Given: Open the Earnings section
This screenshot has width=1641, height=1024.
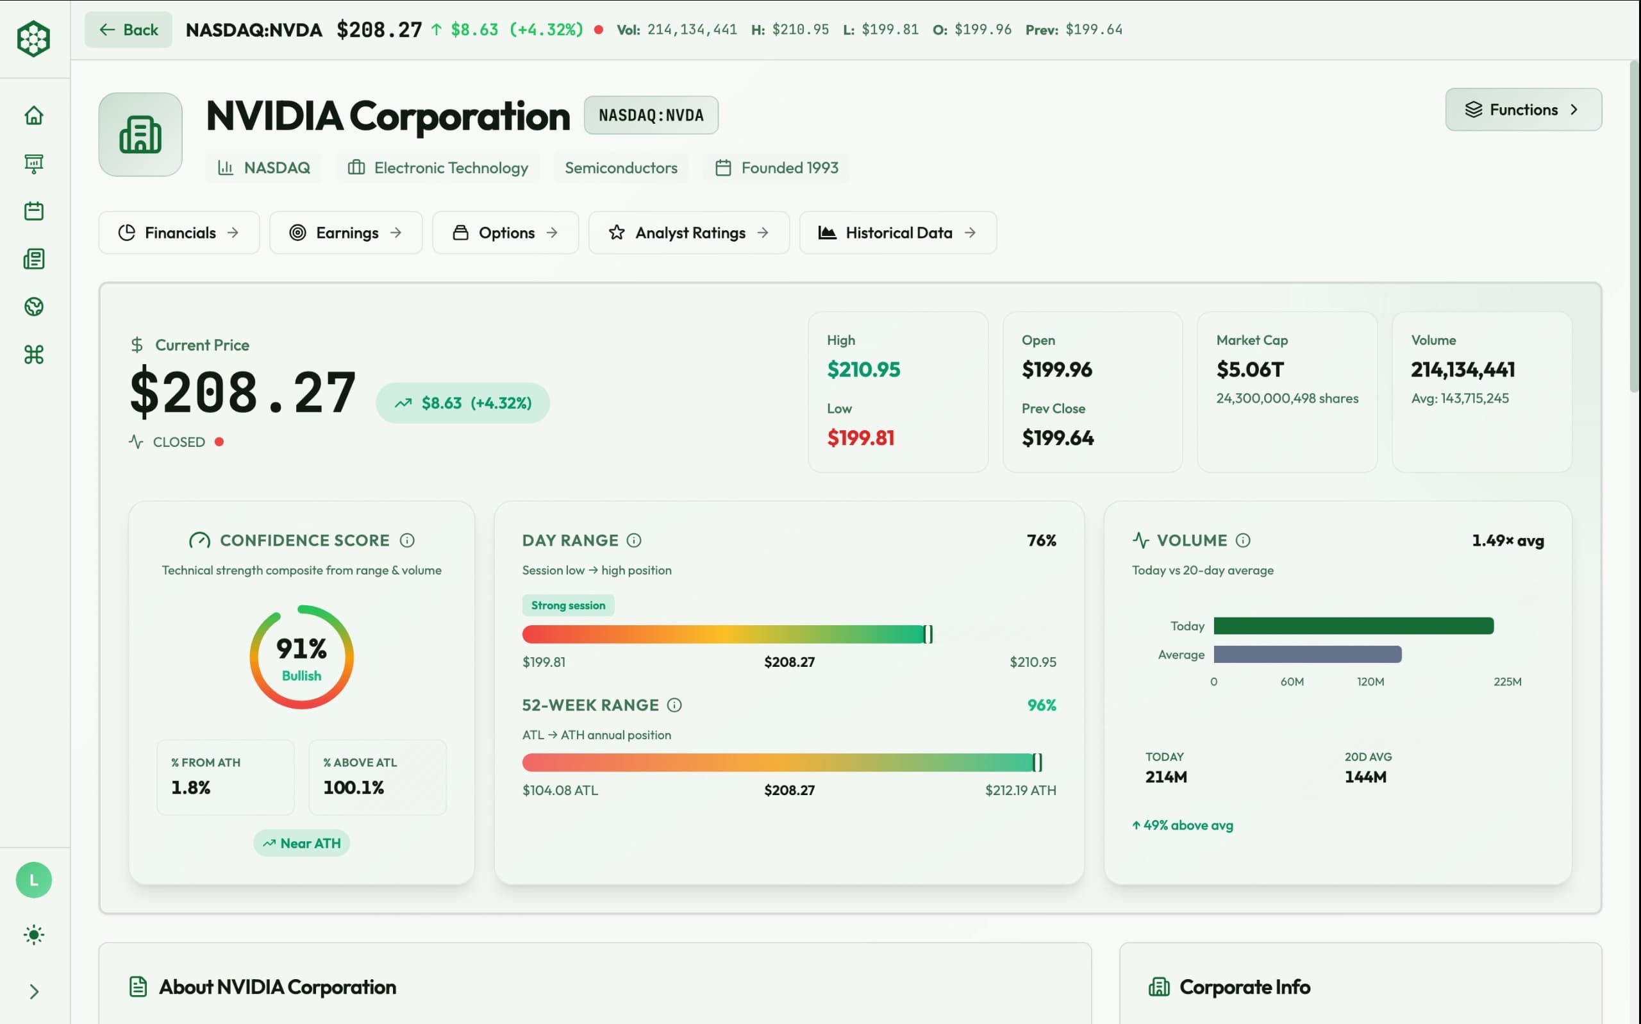Looking at the screenshot, I should click(346, 233).
